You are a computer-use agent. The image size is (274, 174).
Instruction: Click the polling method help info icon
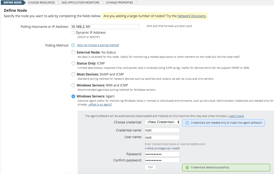pos(73,45)
